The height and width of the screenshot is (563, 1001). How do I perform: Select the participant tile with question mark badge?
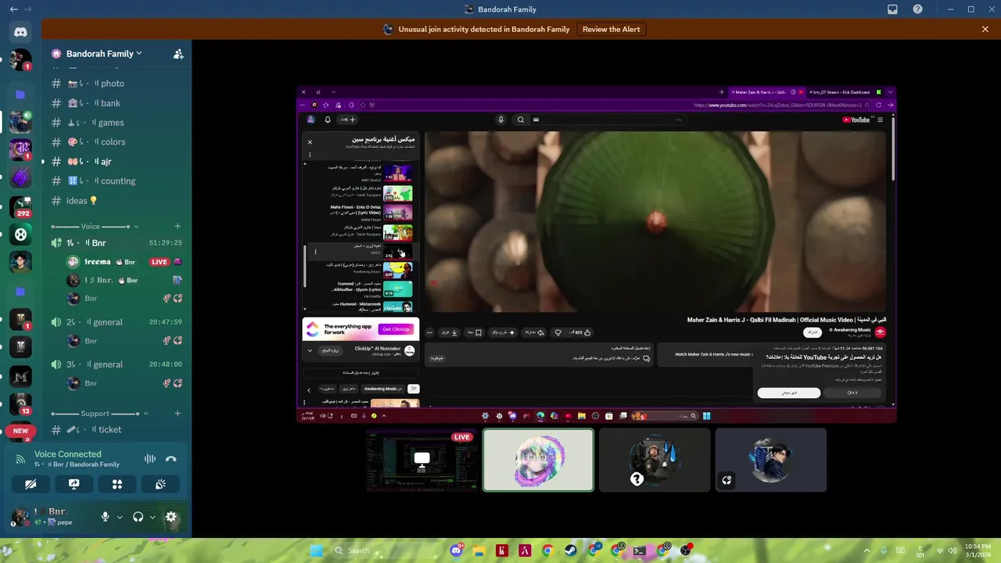tap(655, 460)
